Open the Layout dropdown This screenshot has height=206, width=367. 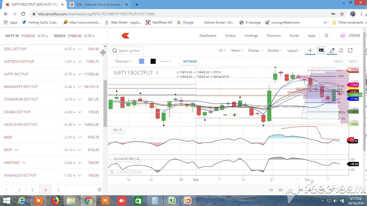click(x=294, y=50)
